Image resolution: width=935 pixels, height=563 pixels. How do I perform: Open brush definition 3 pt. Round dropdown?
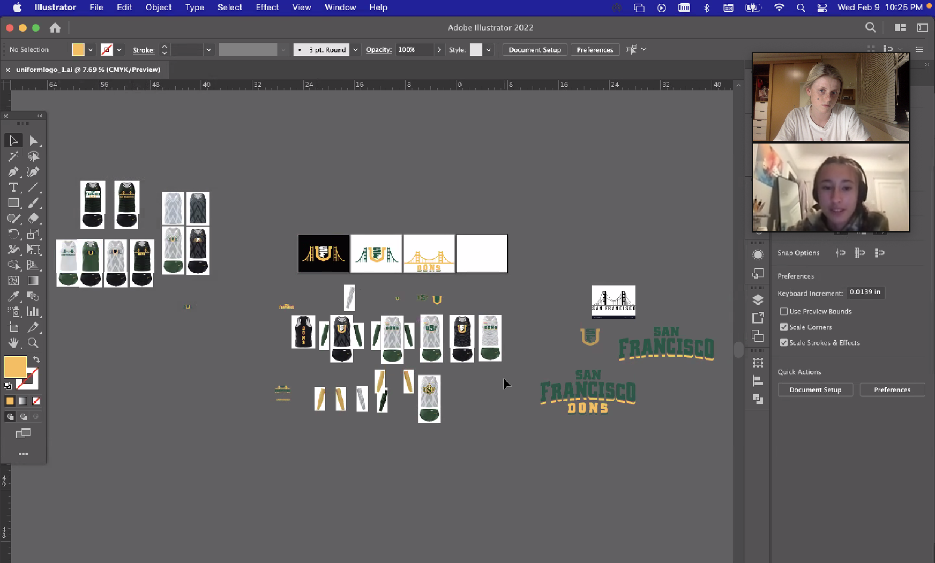355,50
